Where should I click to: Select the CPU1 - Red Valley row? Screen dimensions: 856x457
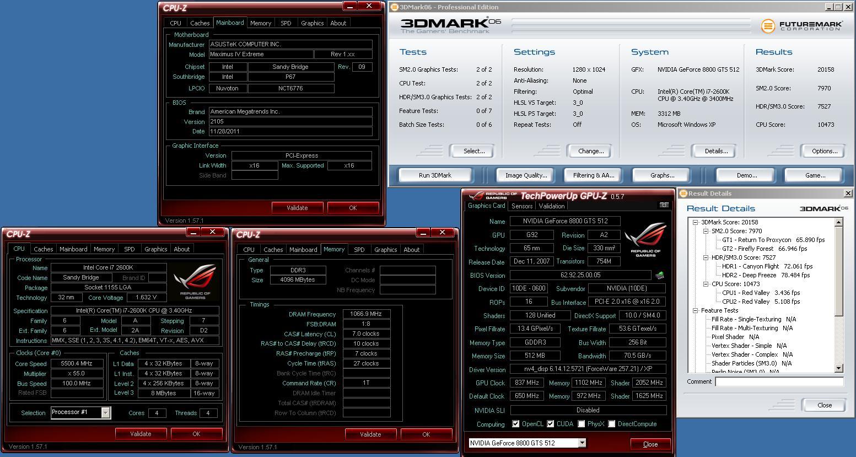coord(761,293)
